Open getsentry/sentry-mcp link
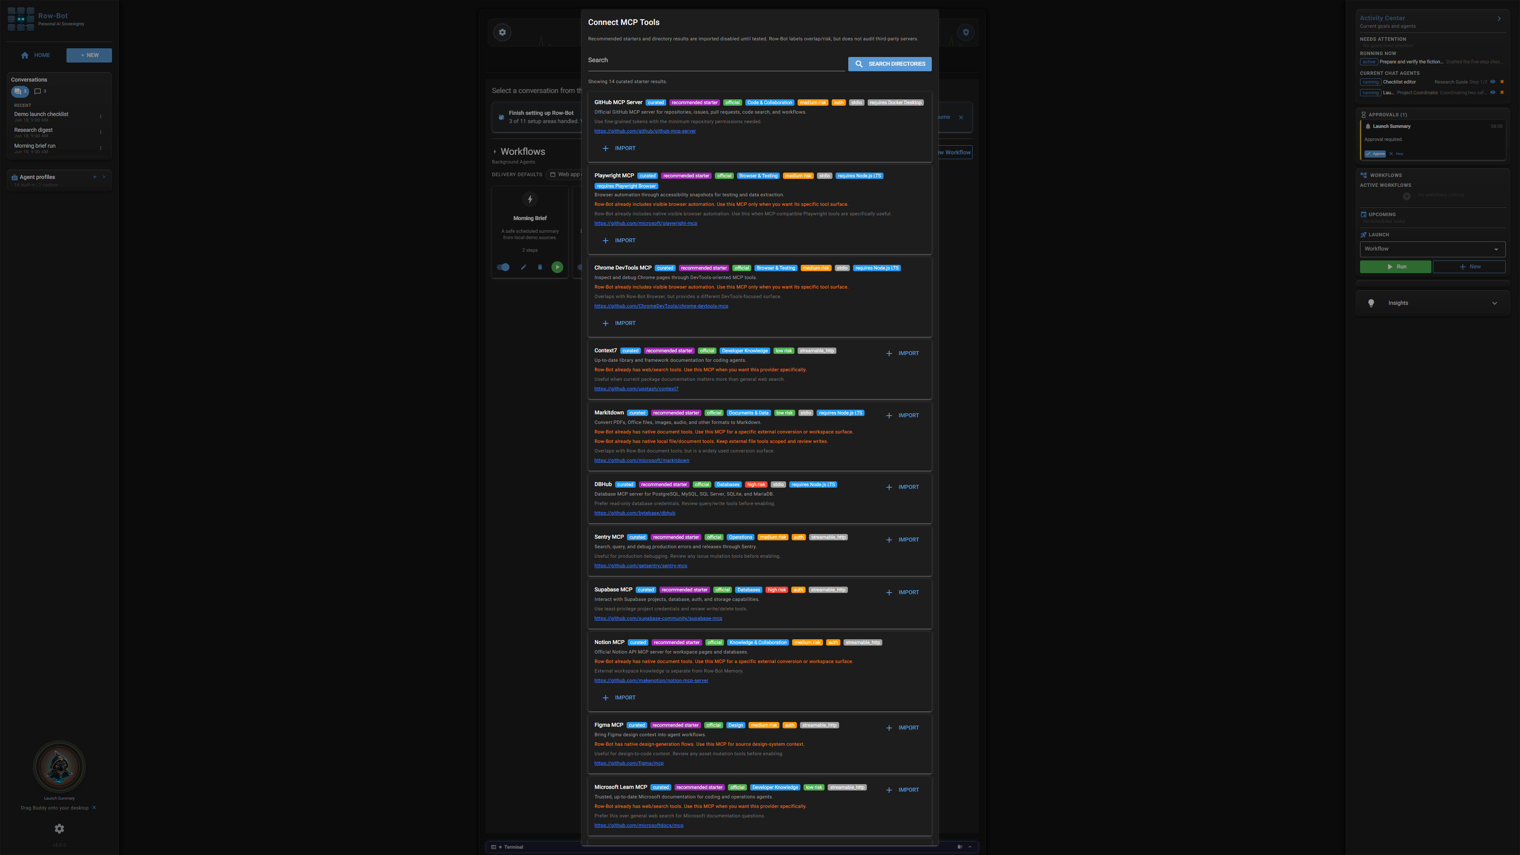1520x855 pixels. pyautogui.click(x=640, y=566)
